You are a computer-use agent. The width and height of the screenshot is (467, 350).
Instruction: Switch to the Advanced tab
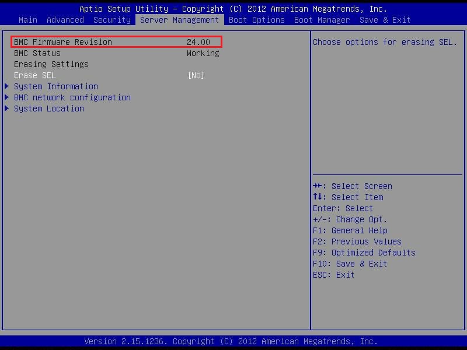pyautogui.click(x=65, y=19)
